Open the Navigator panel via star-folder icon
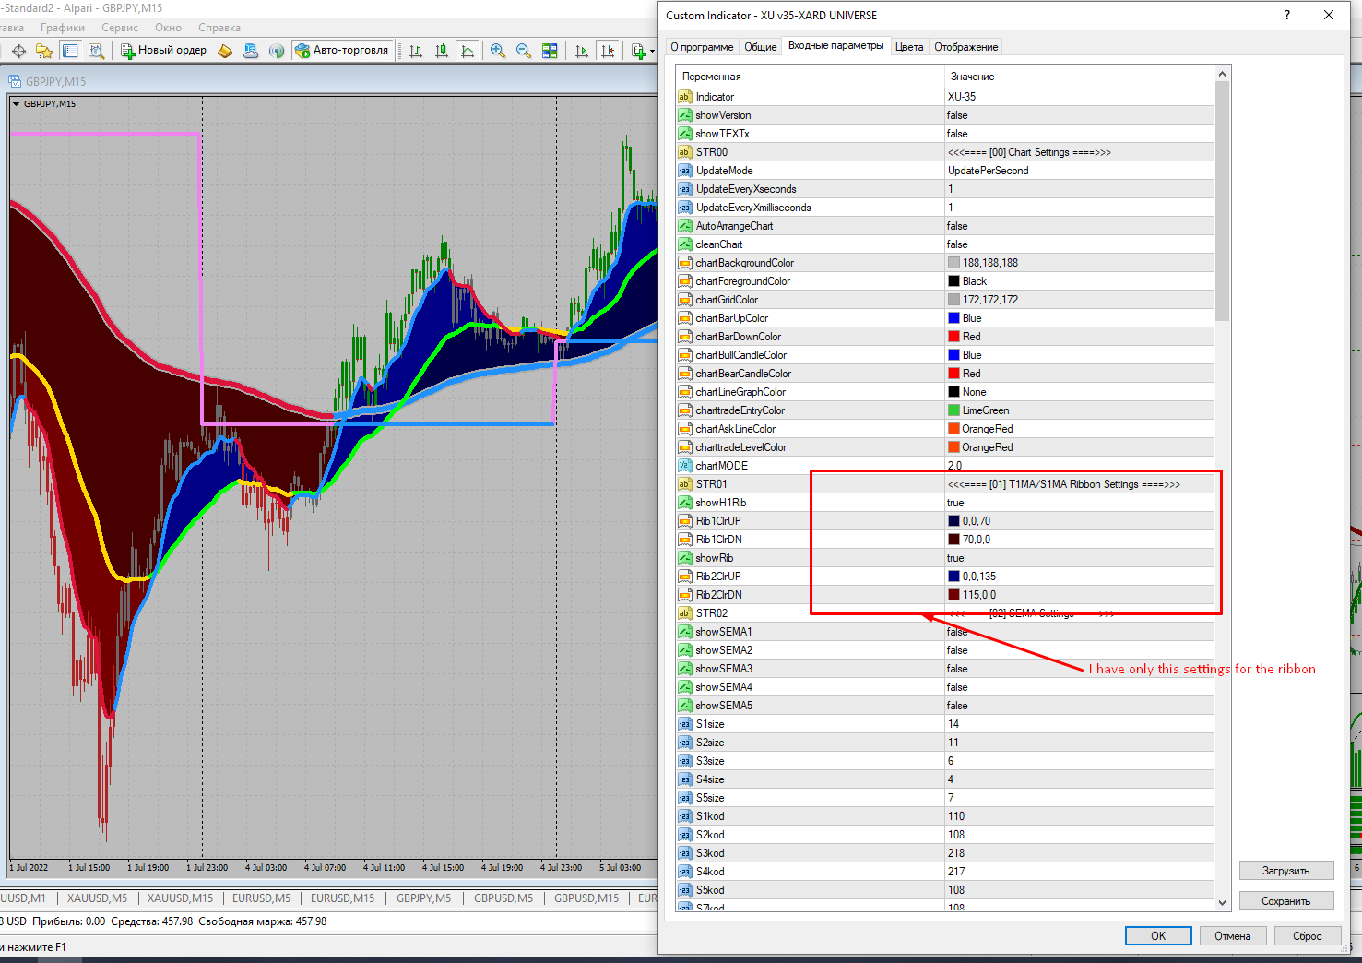 43,51
